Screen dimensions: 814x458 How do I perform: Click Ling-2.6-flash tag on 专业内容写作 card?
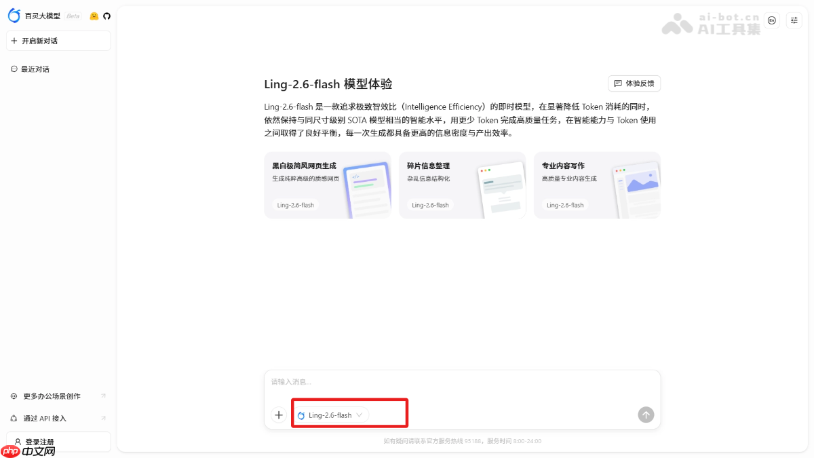[565, 205]
